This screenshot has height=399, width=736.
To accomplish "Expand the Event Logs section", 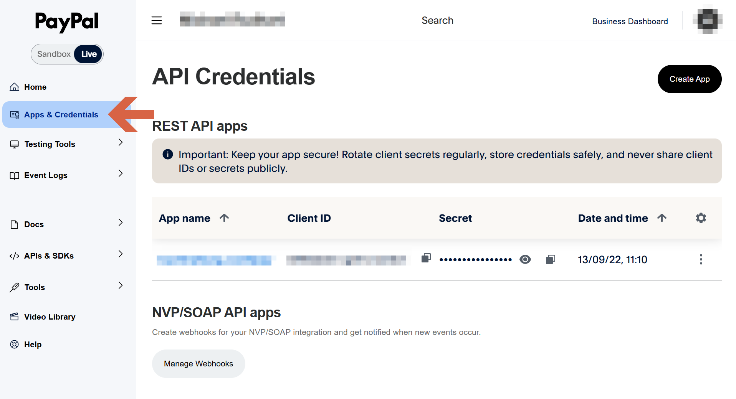I will tap(121, 173).
